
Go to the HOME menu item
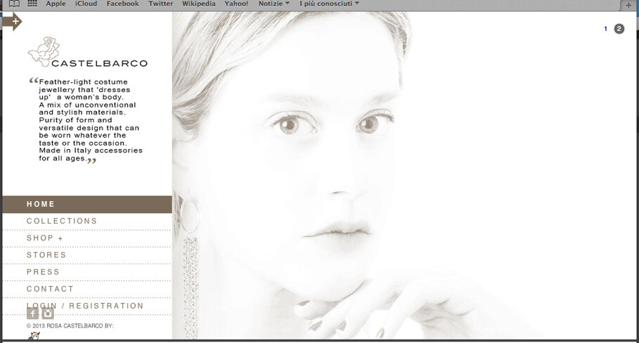click(41, 205)
